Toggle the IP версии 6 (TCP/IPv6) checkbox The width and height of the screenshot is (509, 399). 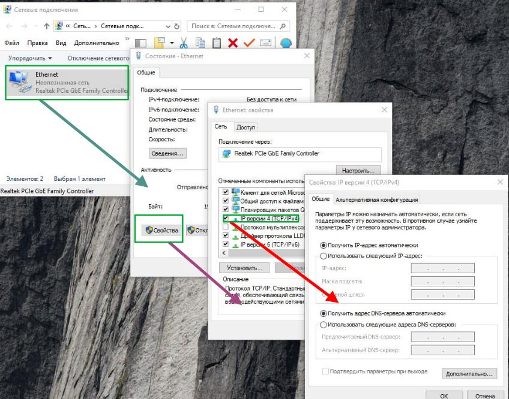[x=226, y=244]
